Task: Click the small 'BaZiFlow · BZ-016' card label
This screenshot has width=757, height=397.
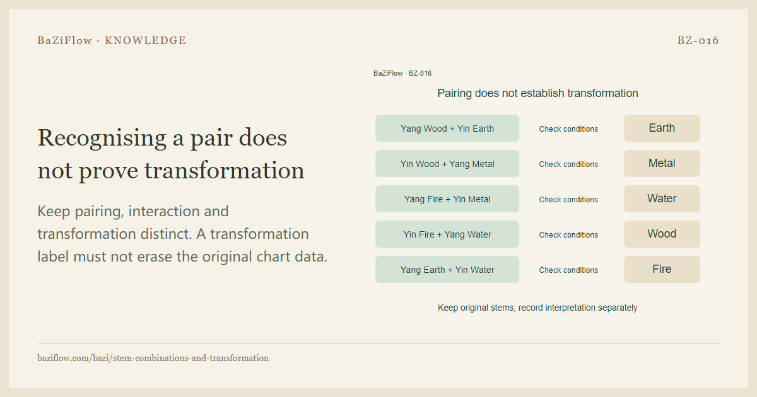Action: 402,73
